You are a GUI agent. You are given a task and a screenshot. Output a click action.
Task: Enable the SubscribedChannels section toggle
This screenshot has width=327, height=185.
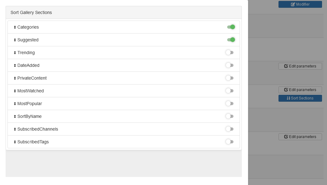230,129
